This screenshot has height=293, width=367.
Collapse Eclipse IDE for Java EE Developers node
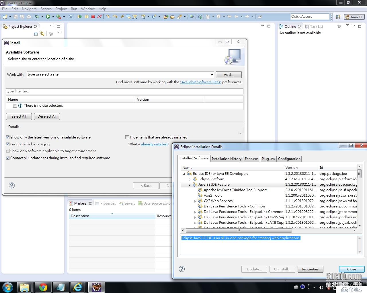[184, 174]
